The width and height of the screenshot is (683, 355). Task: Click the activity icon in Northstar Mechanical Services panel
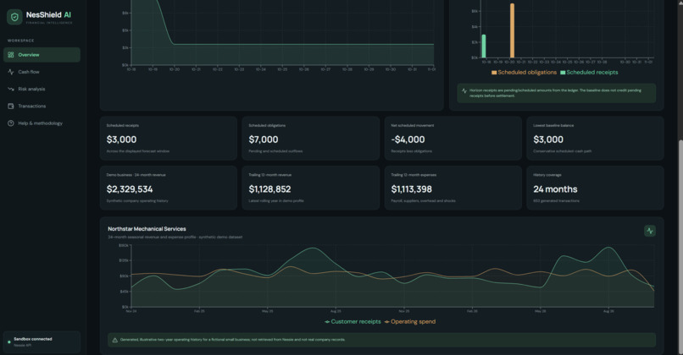[x=649, y=231]
